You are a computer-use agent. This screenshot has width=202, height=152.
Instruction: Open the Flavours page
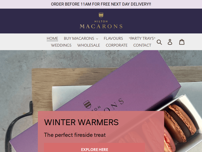(x=113, y=39)
